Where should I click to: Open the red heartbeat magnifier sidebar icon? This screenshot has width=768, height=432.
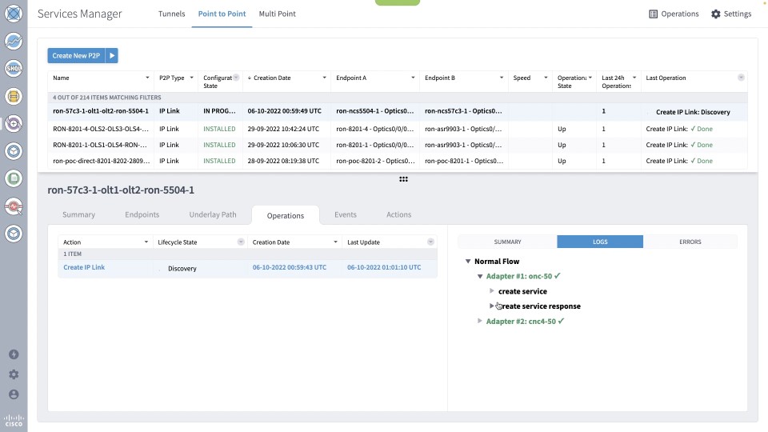click(14, 206)
